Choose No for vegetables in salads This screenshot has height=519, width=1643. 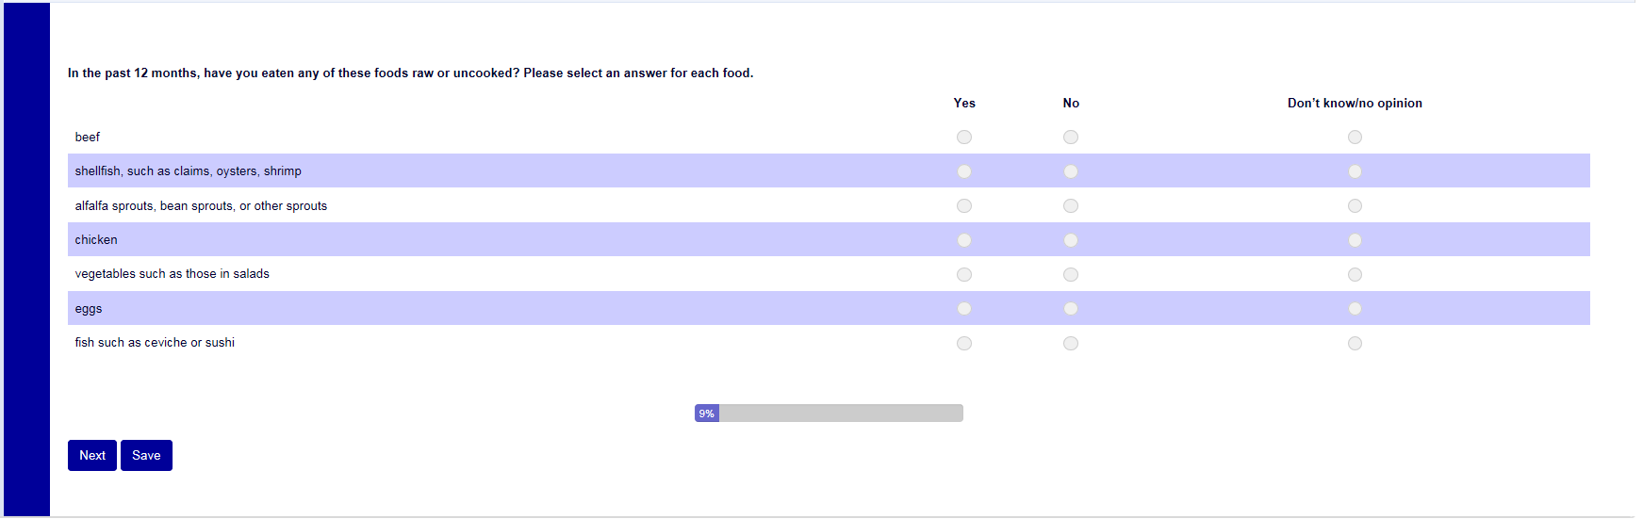coord(1071,275)
